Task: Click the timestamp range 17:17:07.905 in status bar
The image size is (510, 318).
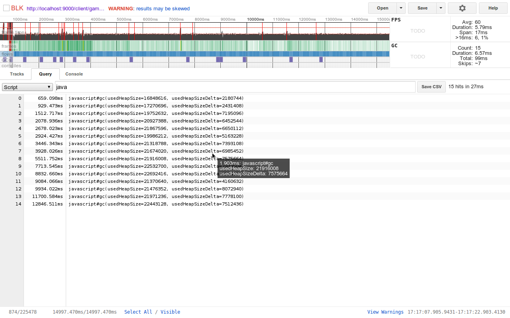Action: tap(456, 312)
